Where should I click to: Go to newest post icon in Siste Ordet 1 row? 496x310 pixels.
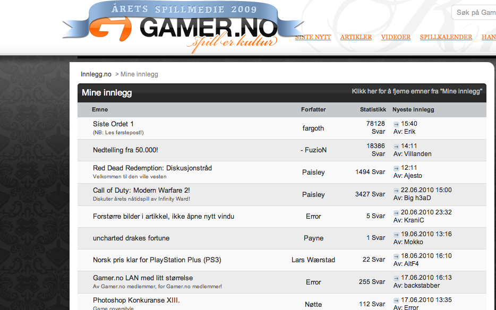pyautogui.click(x=396, y=124)
